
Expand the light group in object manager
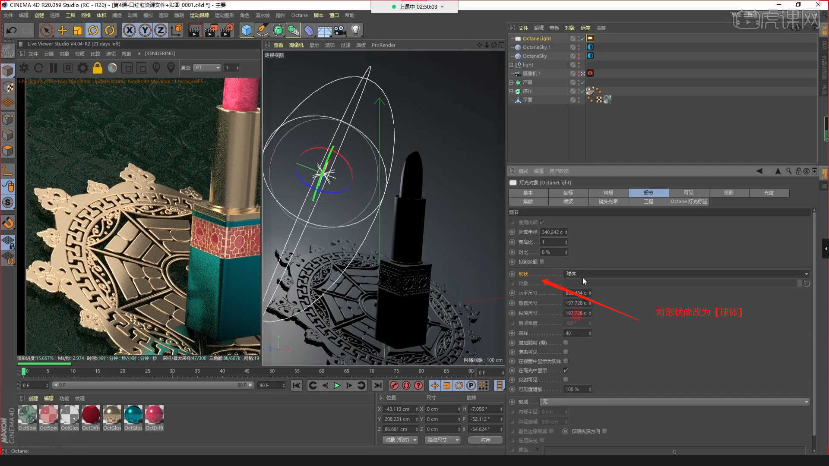tap(511, 65)
